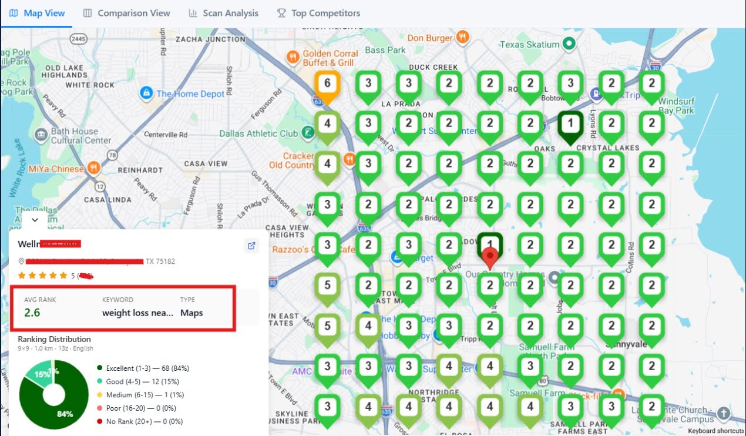
Task: Click the Bass Park map label
Action: (385, 51)
